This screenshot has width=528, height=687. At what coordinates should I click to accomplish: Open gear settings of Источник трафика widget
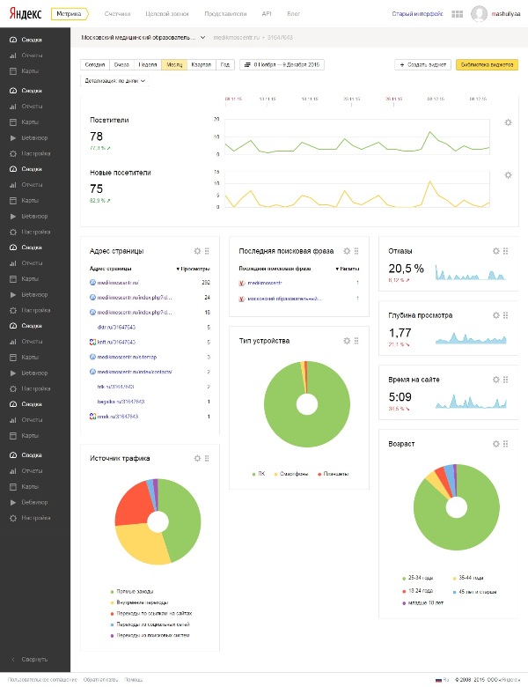pyautogui.click(x=197, y=458)
